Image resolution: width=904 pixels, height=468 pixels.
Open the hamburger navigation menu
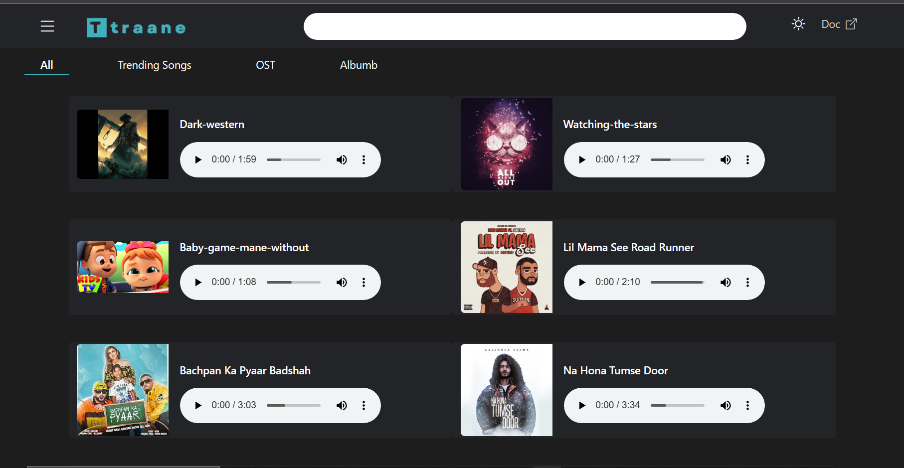pos(47,26)
